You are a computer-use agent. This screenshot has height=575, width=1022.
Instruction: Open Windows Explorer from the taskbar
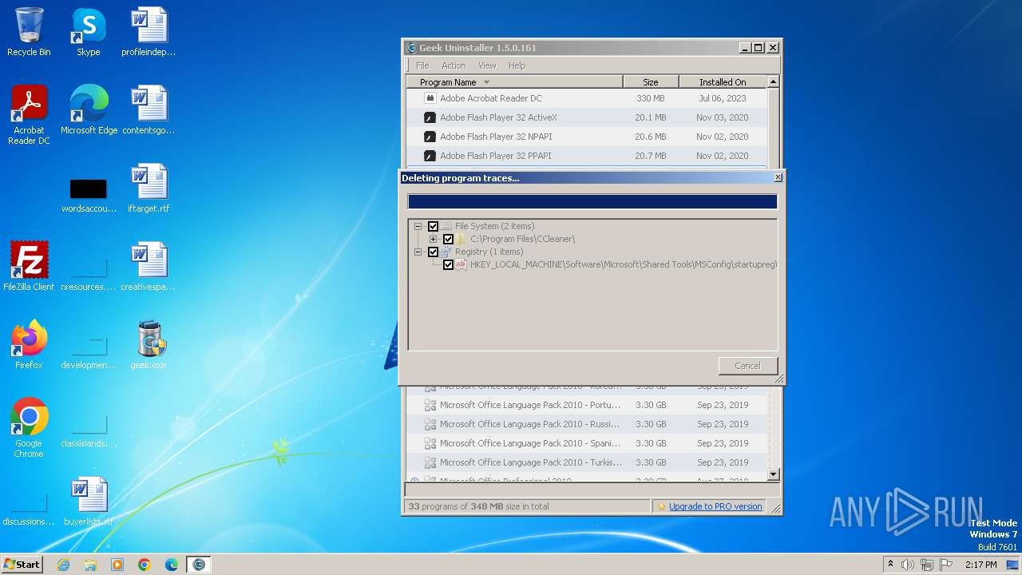click(x=90, y=565)
